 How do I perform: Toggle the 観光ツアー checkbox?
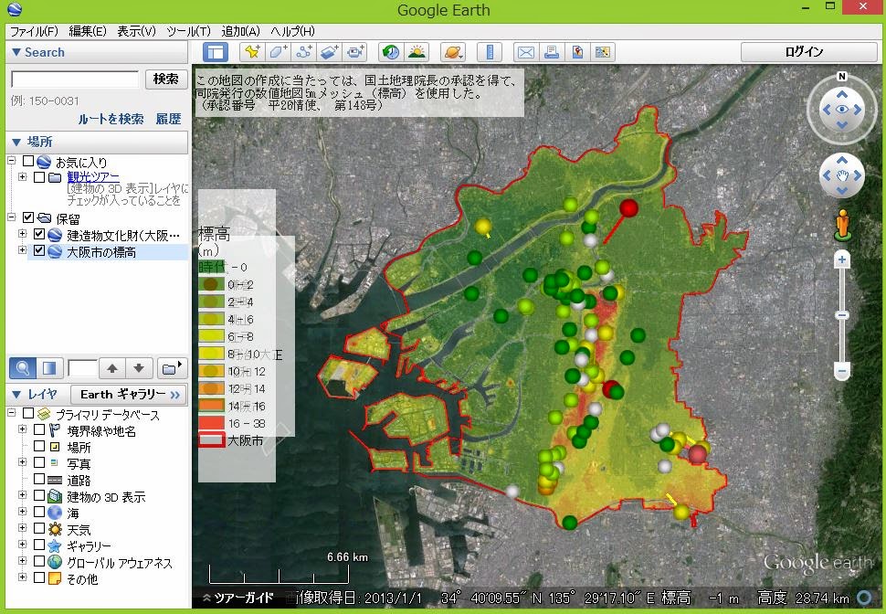coord(39,177)
